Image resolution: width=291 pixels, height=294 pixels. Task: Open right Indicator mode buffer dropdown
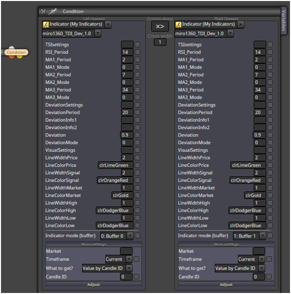(262, 236)
